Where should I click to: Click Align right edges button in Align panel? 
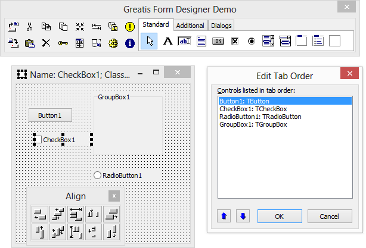pos(111,214)
